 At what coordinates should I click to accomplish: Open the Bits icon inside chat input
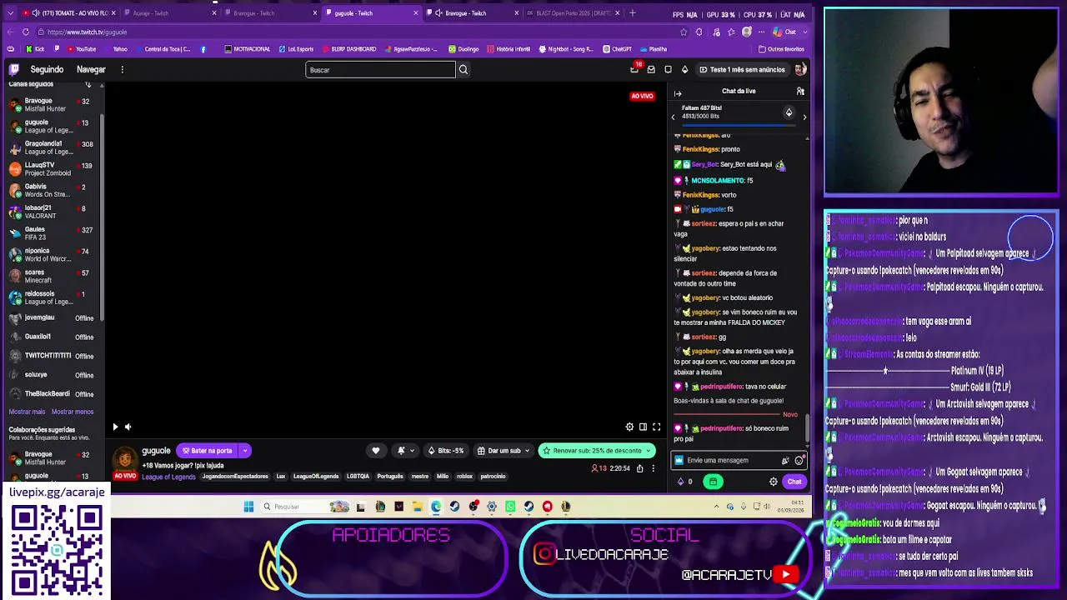tap(785, 460)
